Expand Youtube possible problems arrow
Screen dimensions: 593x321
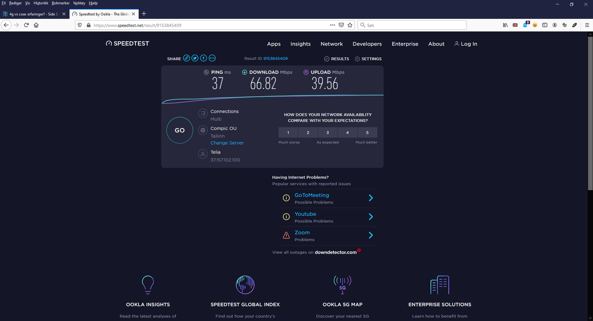pyautogui.click(x=371, y=217)
